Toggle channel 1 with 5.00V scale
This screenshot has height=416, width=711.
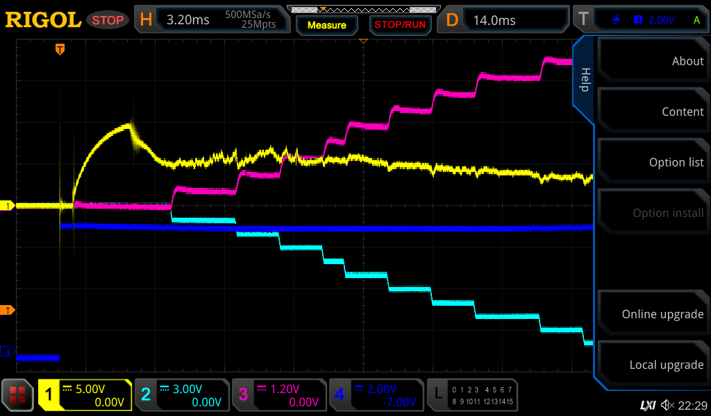coord(85,395)
